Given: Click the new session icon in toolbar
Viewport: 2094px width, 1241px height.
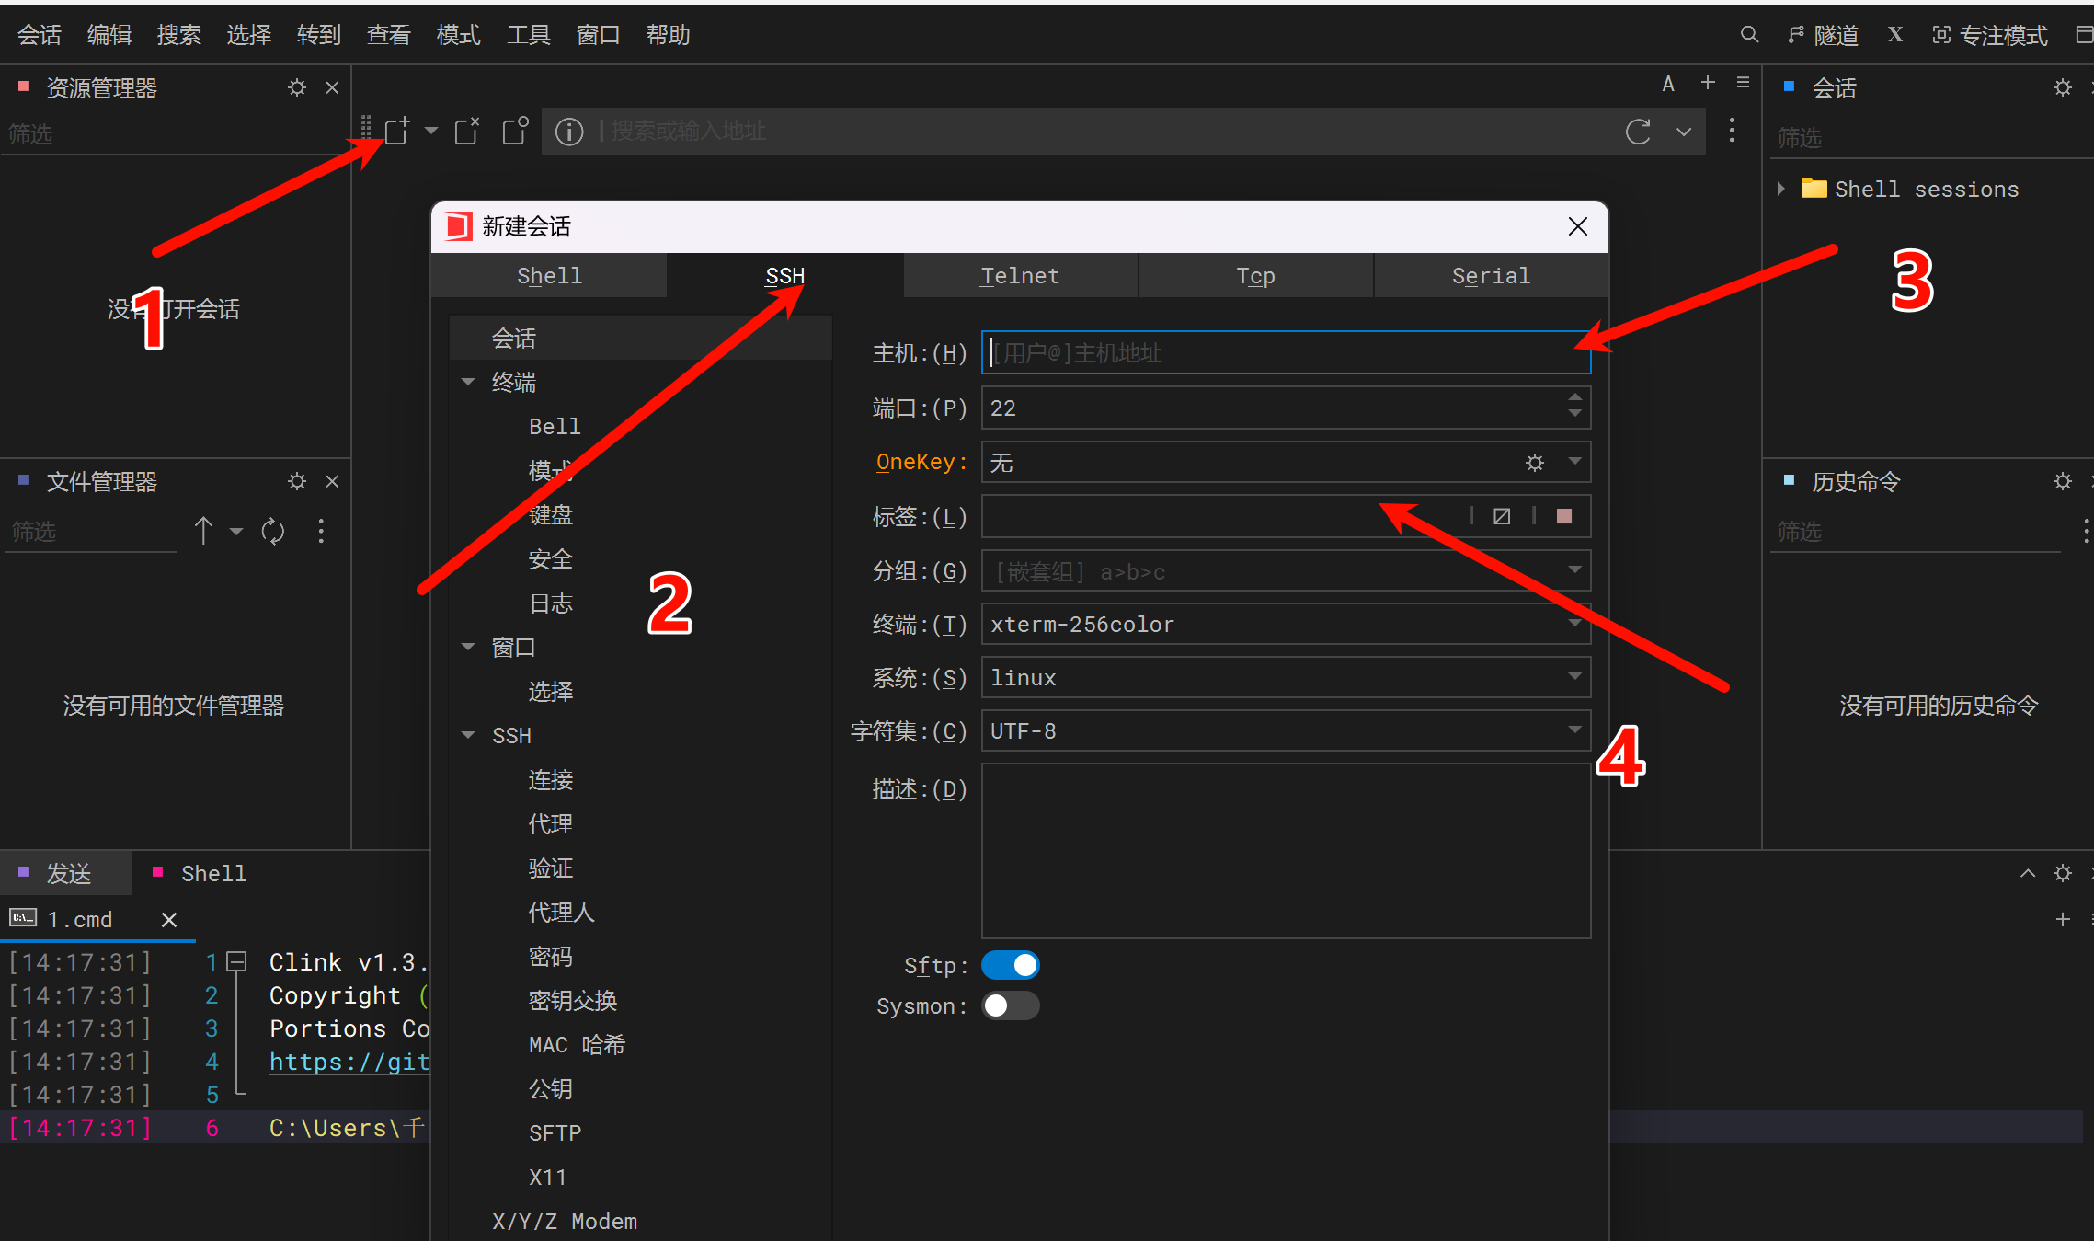Looking at the screenshot, I should 397,131.
